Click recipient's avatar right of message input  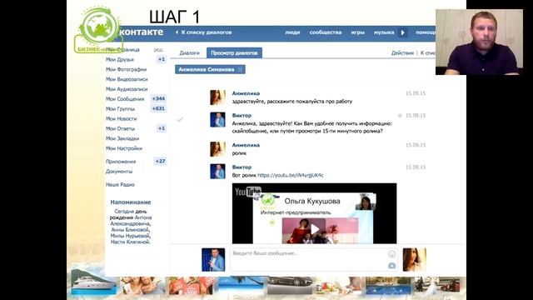(415, 260)
